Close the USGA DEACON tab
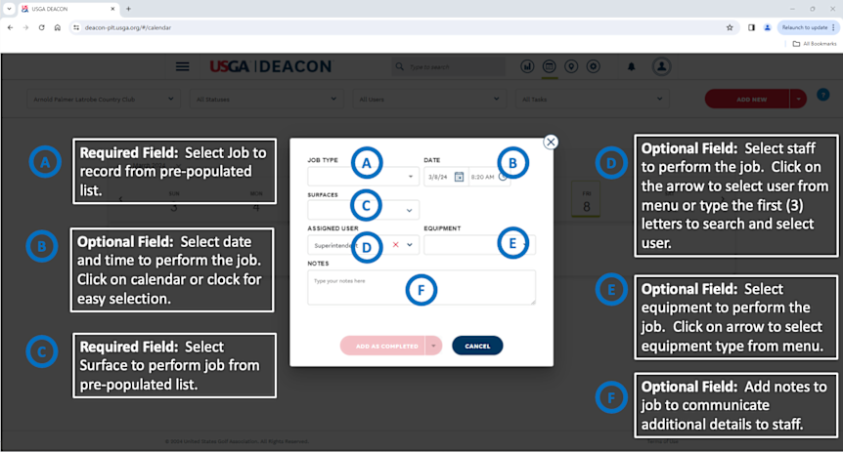 [112, 9]
